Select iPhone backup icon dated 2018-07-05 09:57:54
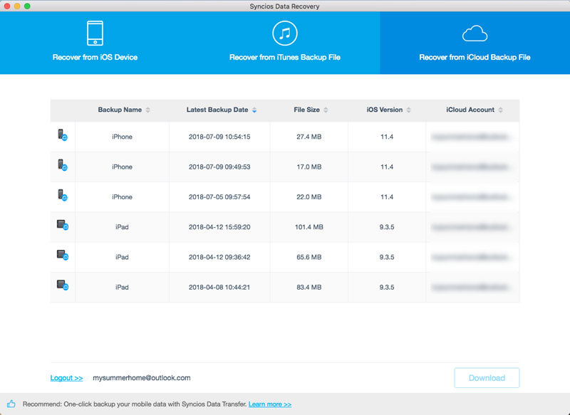The image size is (570, 415). click(63, 195)
